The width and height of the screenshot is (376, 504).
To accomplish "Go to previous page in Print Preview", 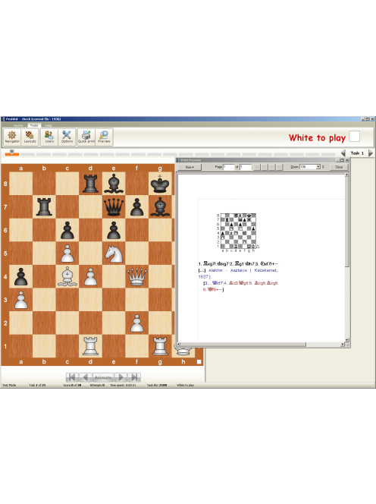I will [265, 167].
